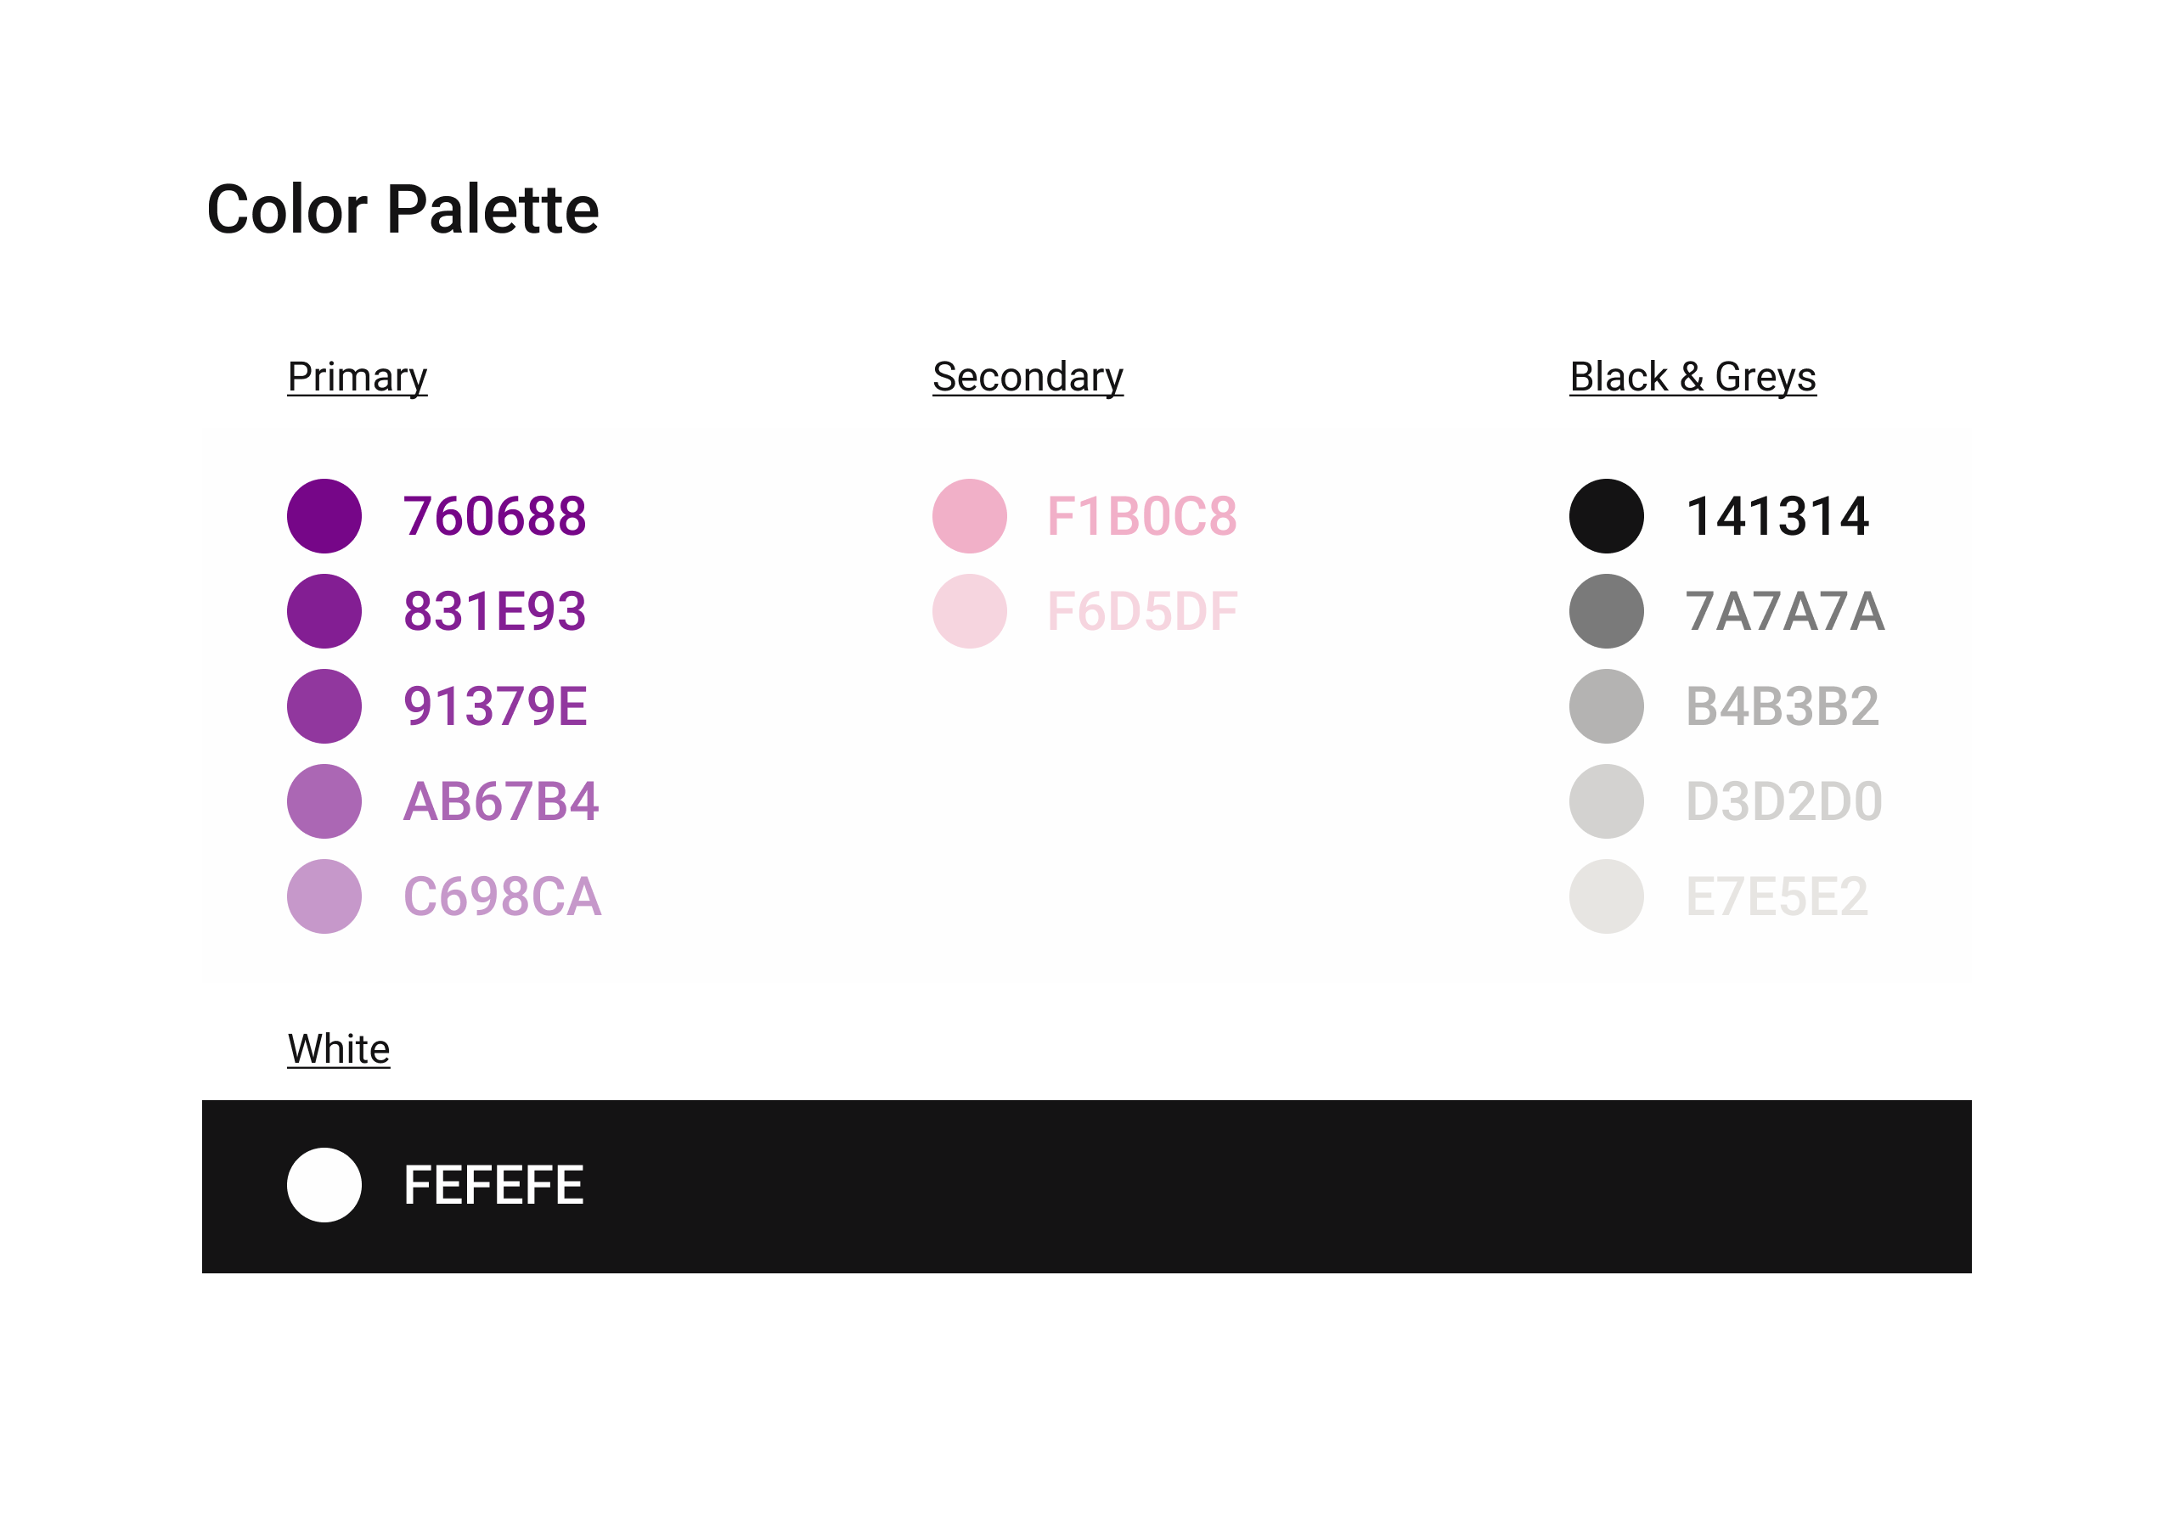Screen dimensions: 2174x1528
Task: Select the F1B0C8 hex code label
Action: pyautogui.click(x=1142, y=516)
